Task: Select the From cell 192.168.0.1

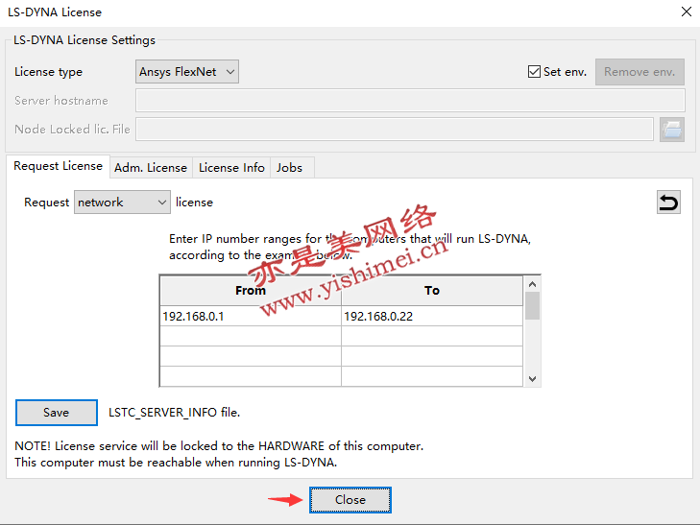Action: [251, 317]
